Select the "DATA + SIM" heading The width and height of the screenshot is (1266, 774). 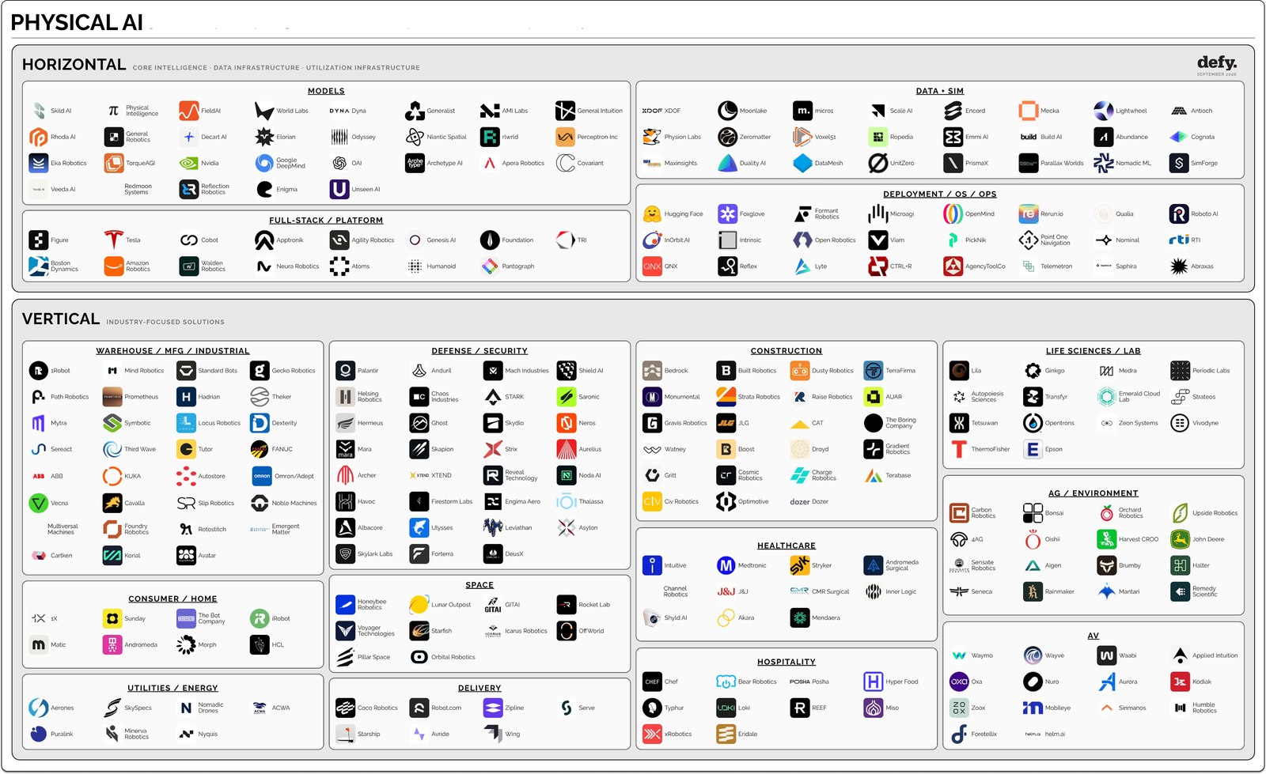click(x=940, y=91)
